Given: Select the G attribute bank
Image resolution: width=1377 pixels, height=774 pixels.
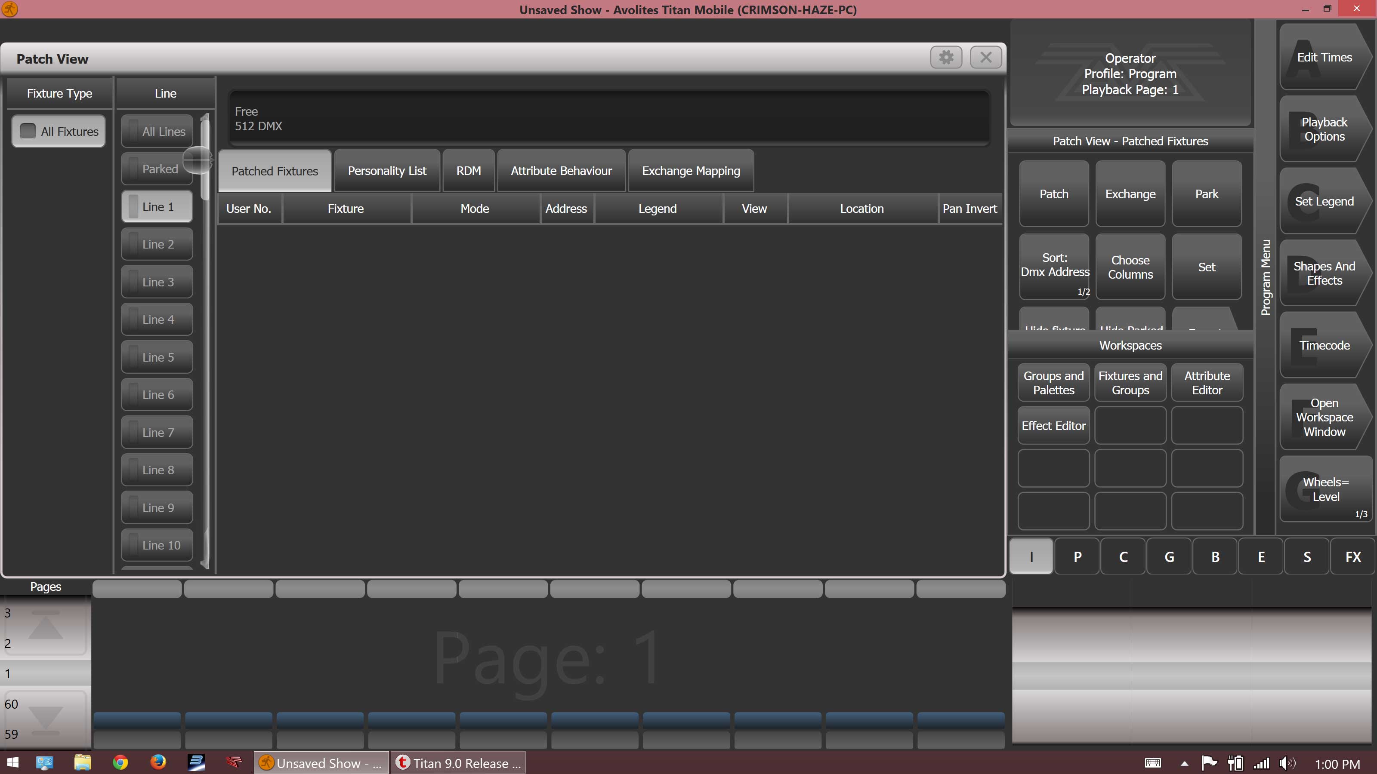Looking at the screenshot, I should coord(1169,556).
